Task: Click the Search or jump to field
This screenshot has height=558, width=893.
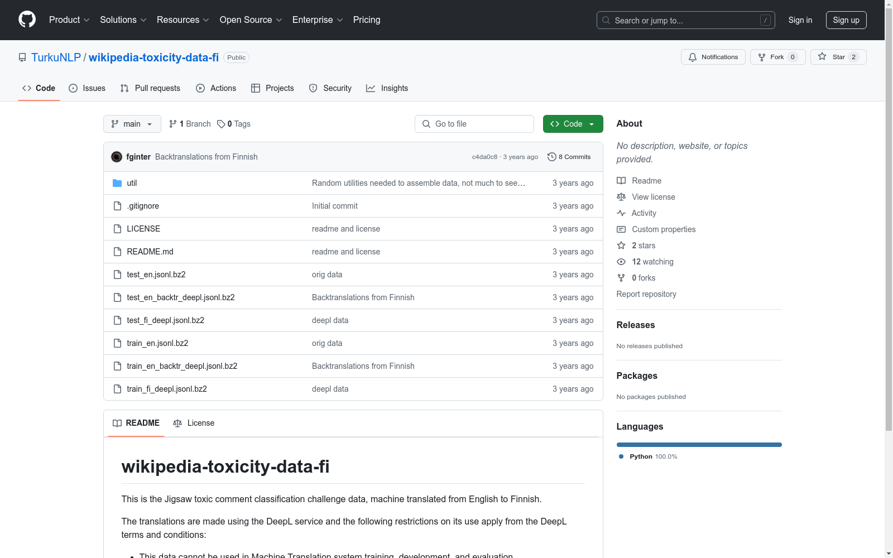Action: [686, 20]
